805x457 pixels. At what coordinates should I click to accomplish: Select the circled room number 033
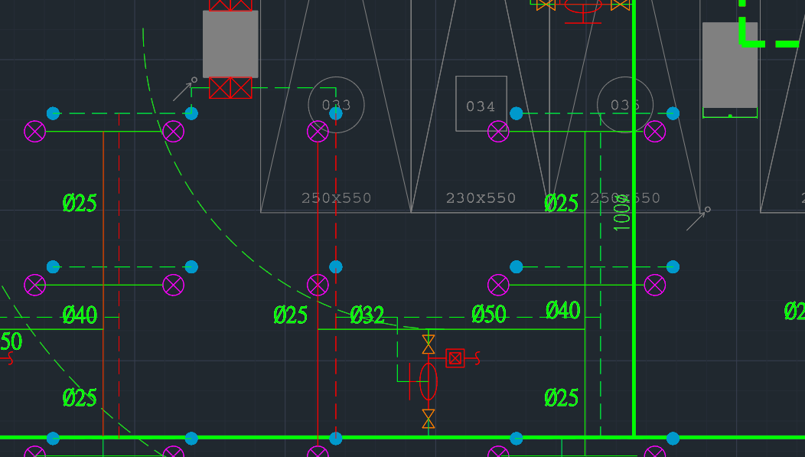pos(335,106)
